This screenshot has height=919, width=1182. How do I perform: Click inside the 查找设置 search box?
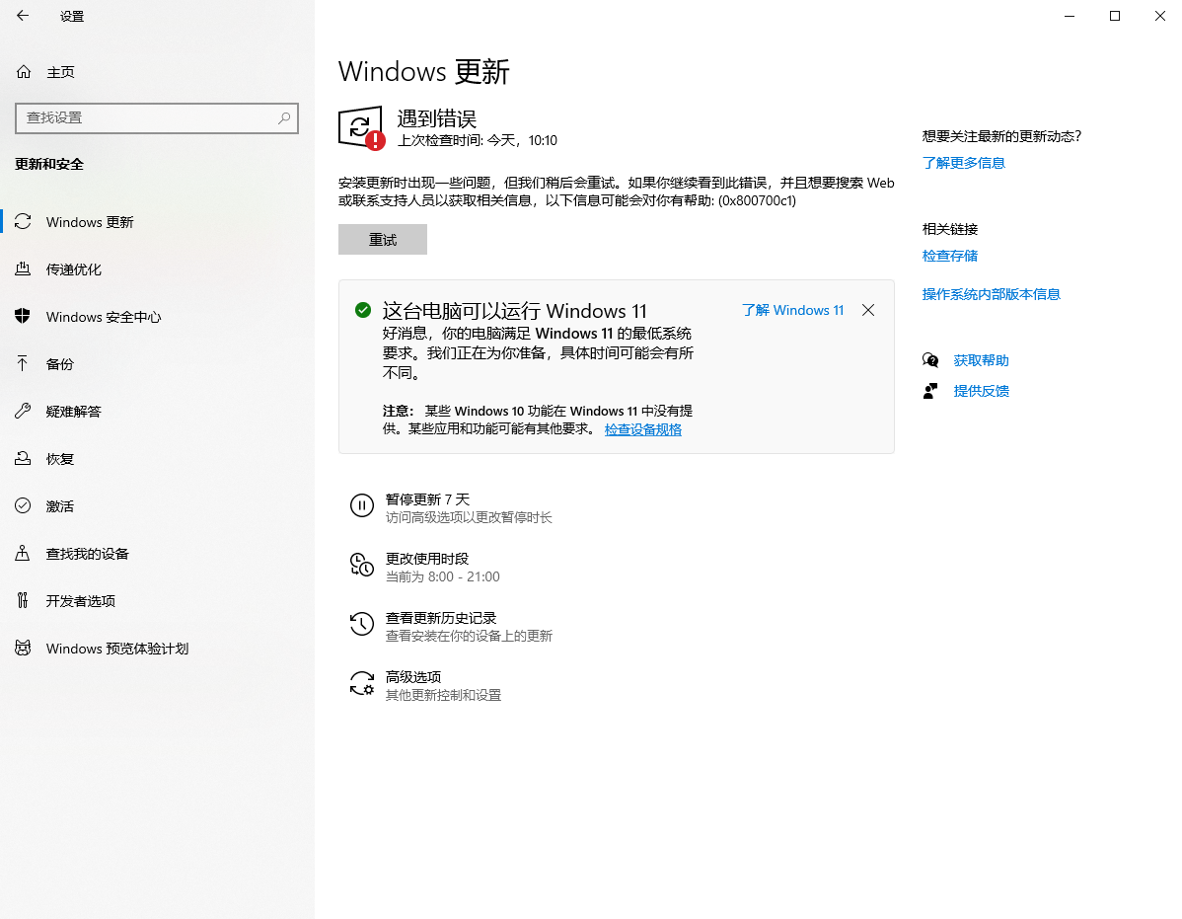pyautogui.click(x=157, y=117)
